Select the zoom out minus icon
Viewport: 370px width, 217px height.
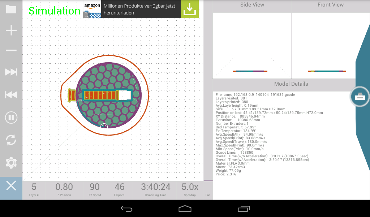point(11,50)
